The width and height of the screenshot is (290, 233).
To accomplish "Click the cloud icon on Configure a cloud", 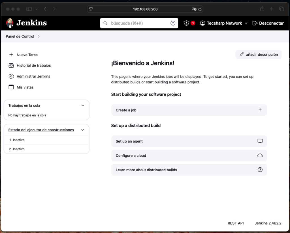I will click(260, 156).
